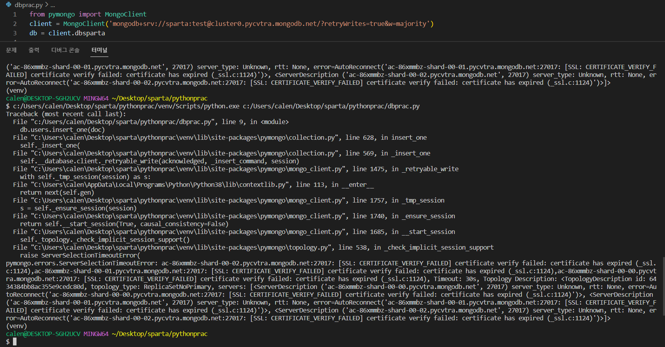The image size is (665, 347).
Task: Open the 디버그 콘솔 (Debug Console) tab
Action: pos(65,50)
